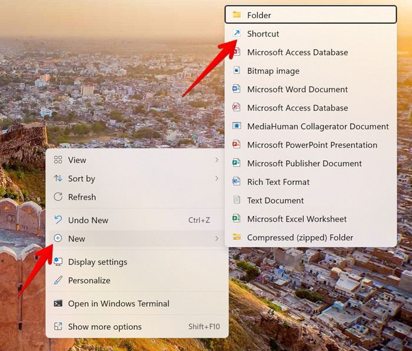Click the Microsoft Excel Worksheet icon
This screenshot has width=412, height=351.
coord(236,218)
